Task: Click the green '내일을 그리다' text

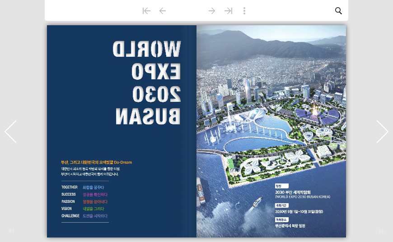Action: click(93, 209)
